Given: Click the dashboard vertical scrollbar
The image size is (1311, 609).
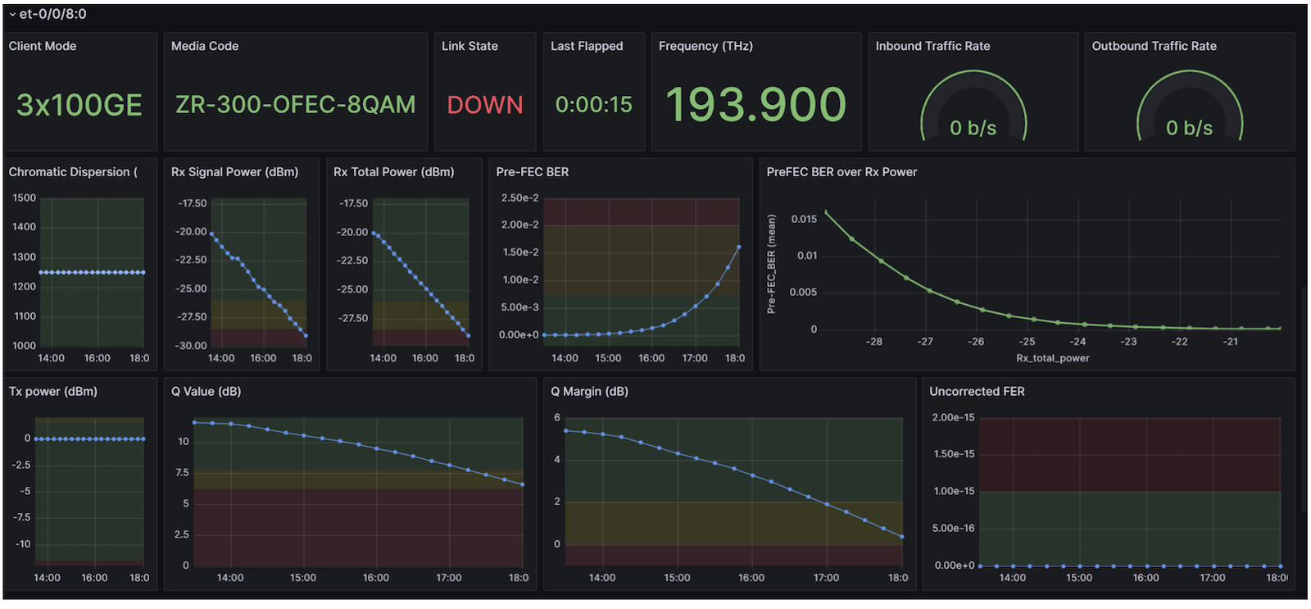Looking at the screenshot, I should pyautogui.click(x=1304, y=400).
